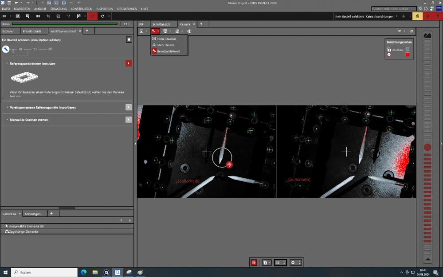
Task: Open Microsoft Edge from the taskbar
Action: 83,272
